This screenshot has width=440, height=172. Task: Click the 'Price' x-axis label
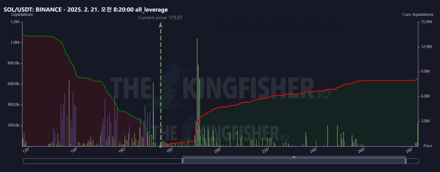coord(428,146)
